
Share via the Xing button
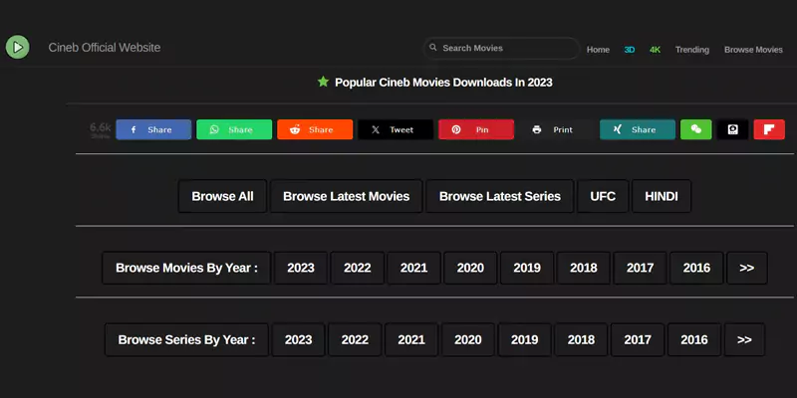point(638,129)
